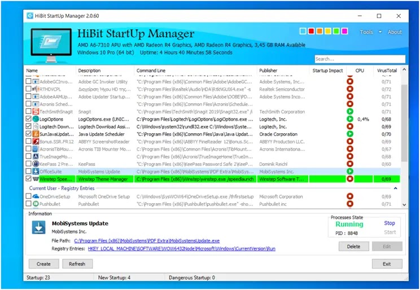Uncheck the Logitech Download Assistant checkbox

click(28, 126)
